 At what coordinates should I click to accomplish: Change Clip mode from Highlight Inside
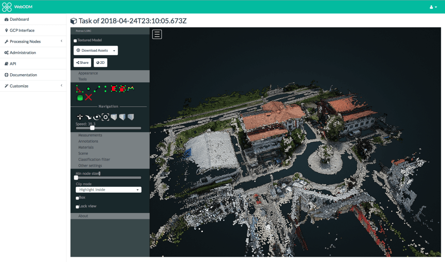(108, 189)
